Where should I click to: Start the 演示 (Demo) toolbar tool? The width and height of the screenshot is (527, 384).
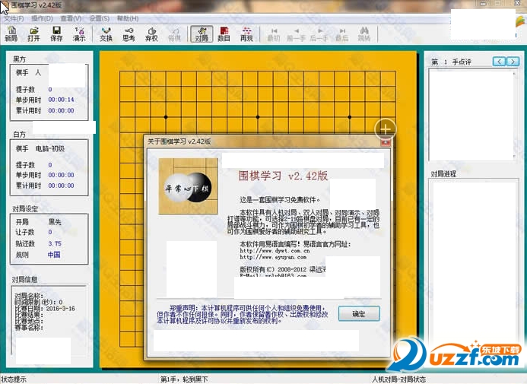[x=79, y=33]
